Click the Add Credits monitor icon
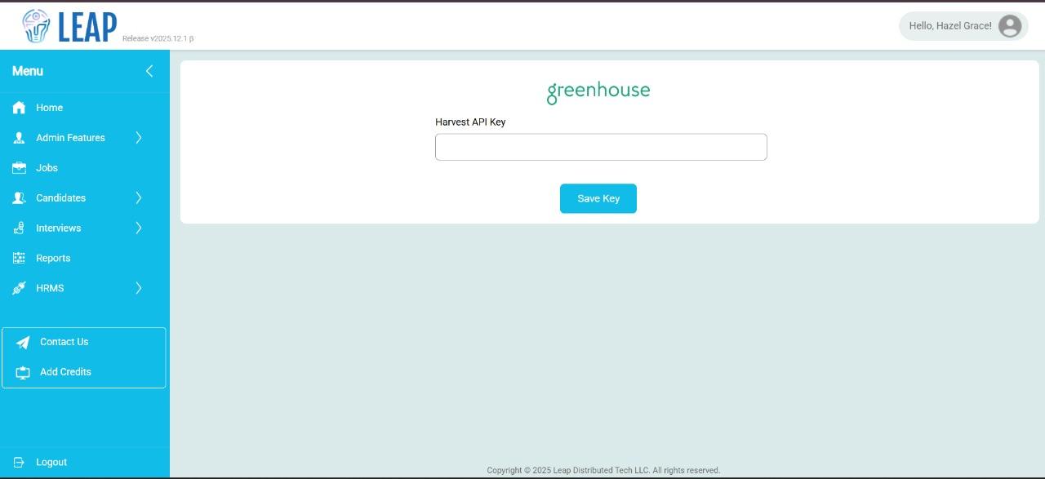1045x479 pixels. point(23,372)
